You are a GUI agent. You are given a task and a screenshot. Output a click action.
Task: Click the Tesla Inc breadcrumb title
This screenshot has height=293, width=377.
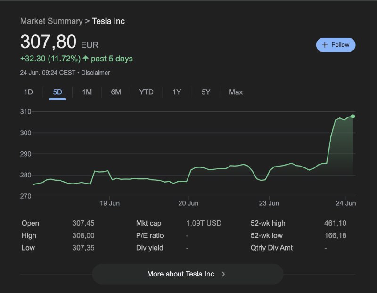(108, 21)
